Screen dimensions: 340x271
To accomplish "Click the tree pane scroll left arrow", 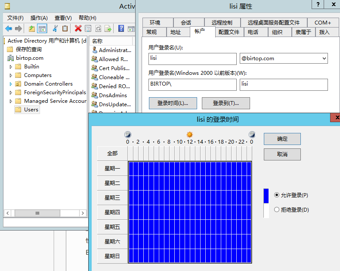I will [x=8, y=213].
